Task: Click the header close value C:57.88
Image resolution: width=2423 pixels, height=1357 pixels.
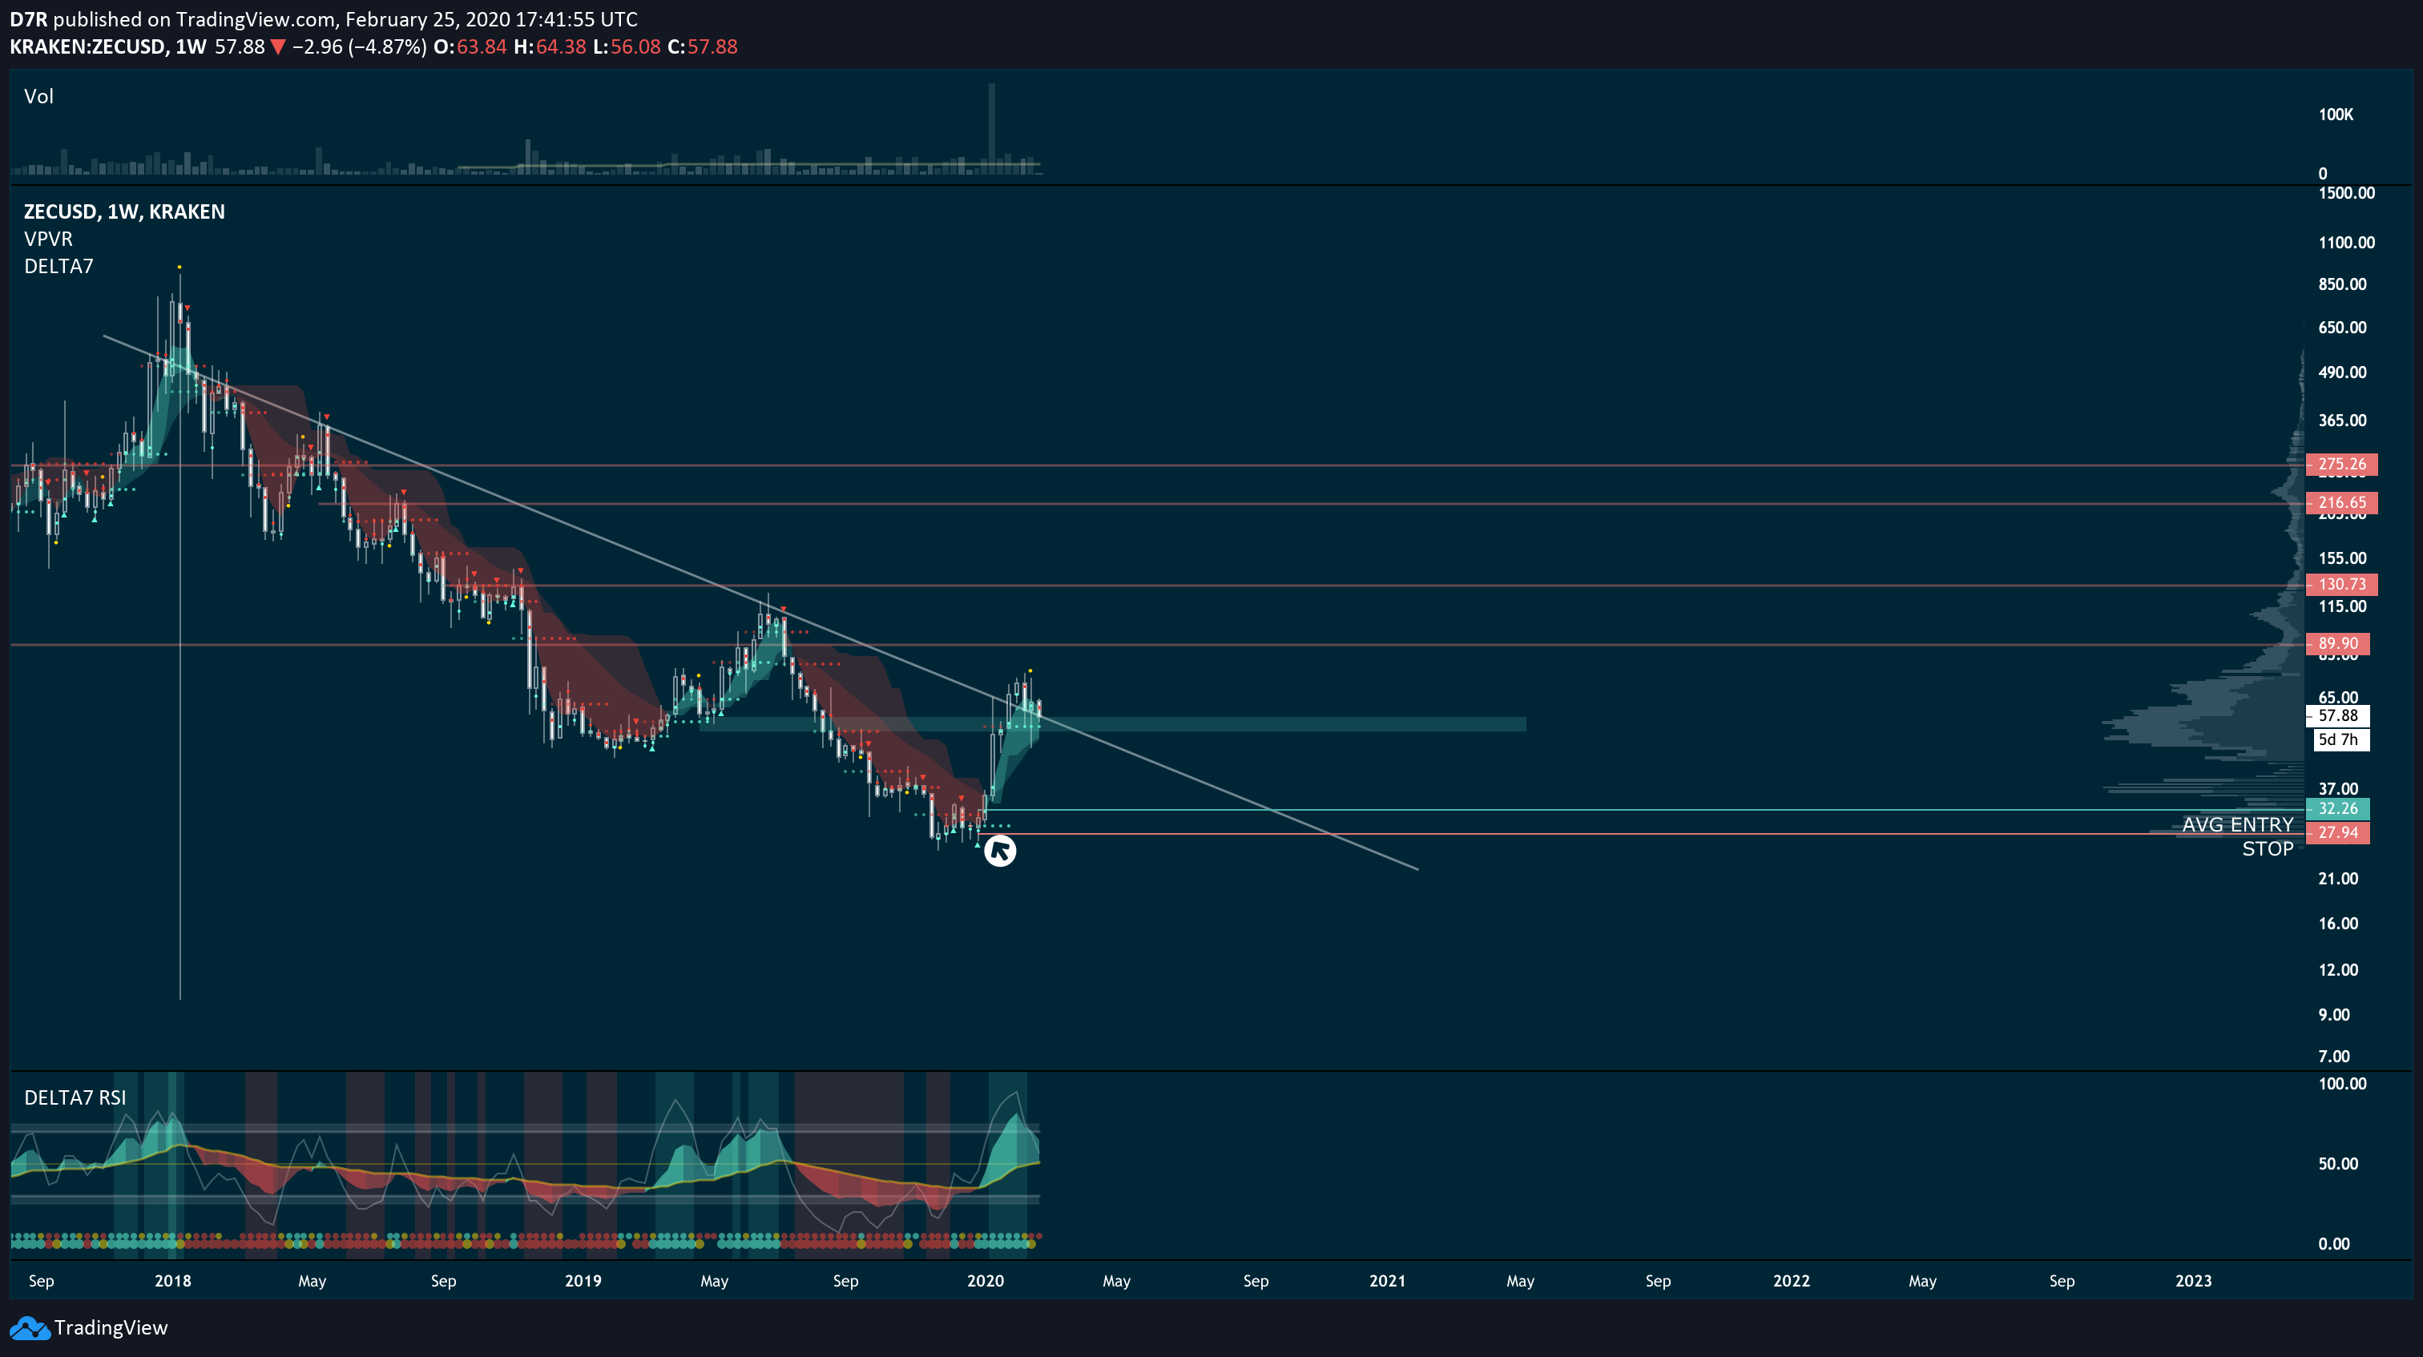Action: (703, 47)
